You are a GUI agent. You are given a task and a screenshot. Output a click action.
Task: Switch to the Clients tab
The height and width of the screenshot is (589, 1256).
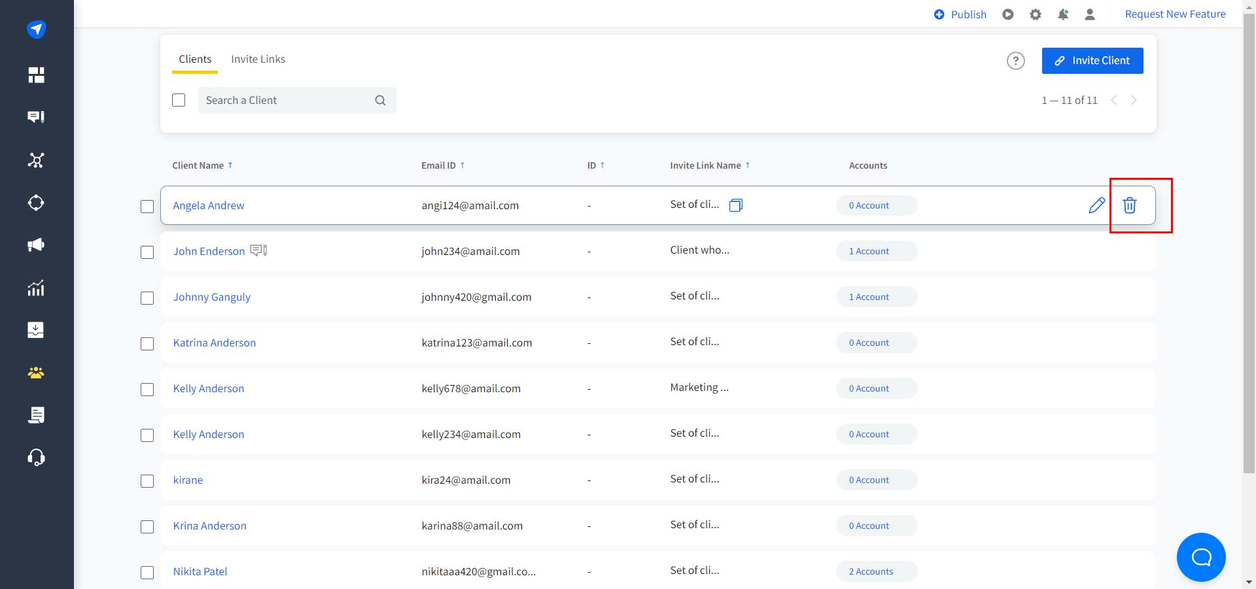click(195, 59)
